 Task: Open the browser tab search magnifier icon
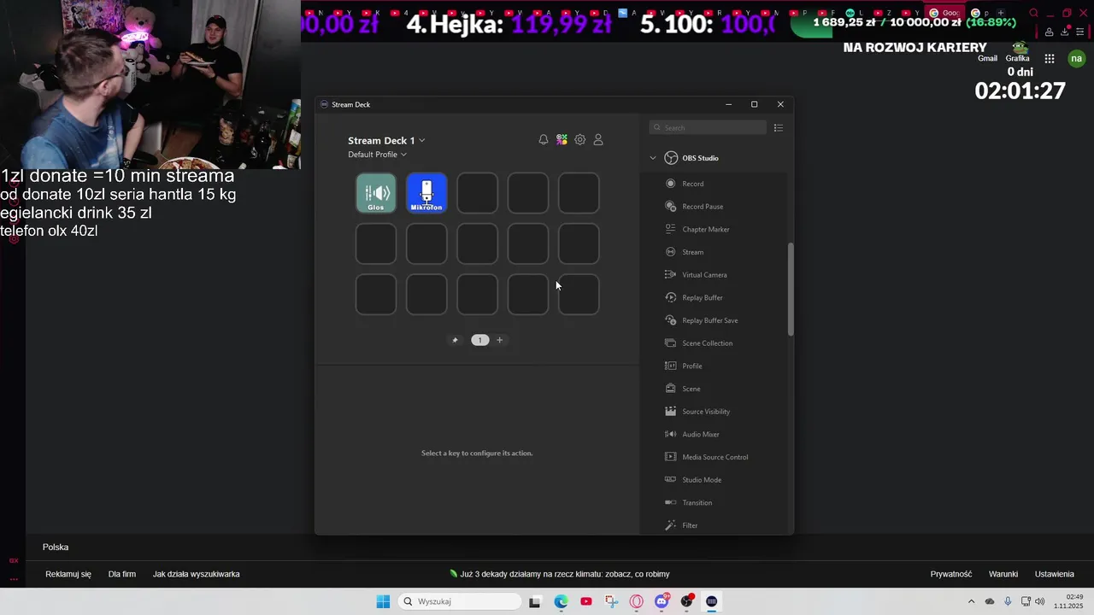tap(1033, 13)
